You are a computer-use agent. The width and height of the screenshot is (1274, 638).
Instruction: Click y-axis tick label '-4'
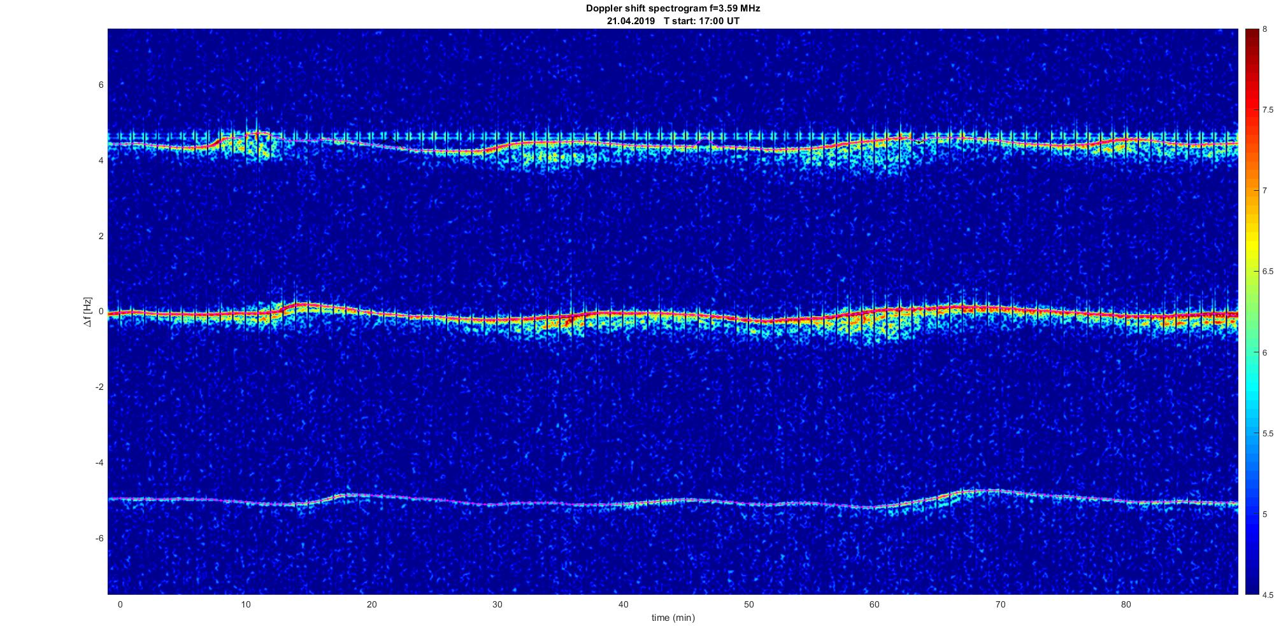99,462
